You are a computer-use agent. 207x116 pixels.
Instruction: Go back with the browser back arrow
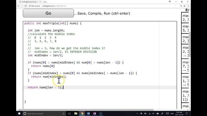click(x=18, y=6)
